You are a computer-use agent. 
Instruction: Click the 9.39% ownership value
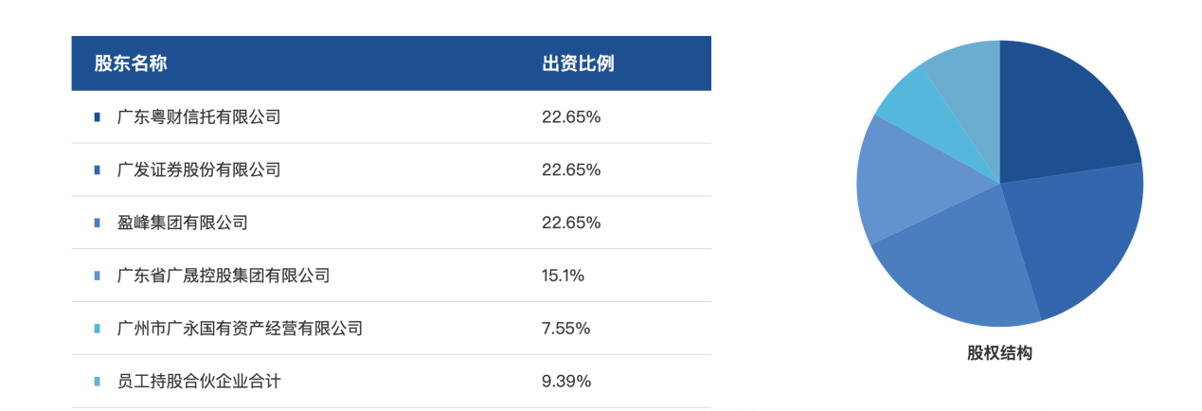click(566, 382)
